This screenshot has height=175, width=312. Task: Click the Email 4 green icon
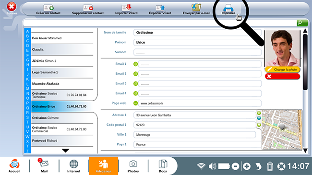coord(135,93)
